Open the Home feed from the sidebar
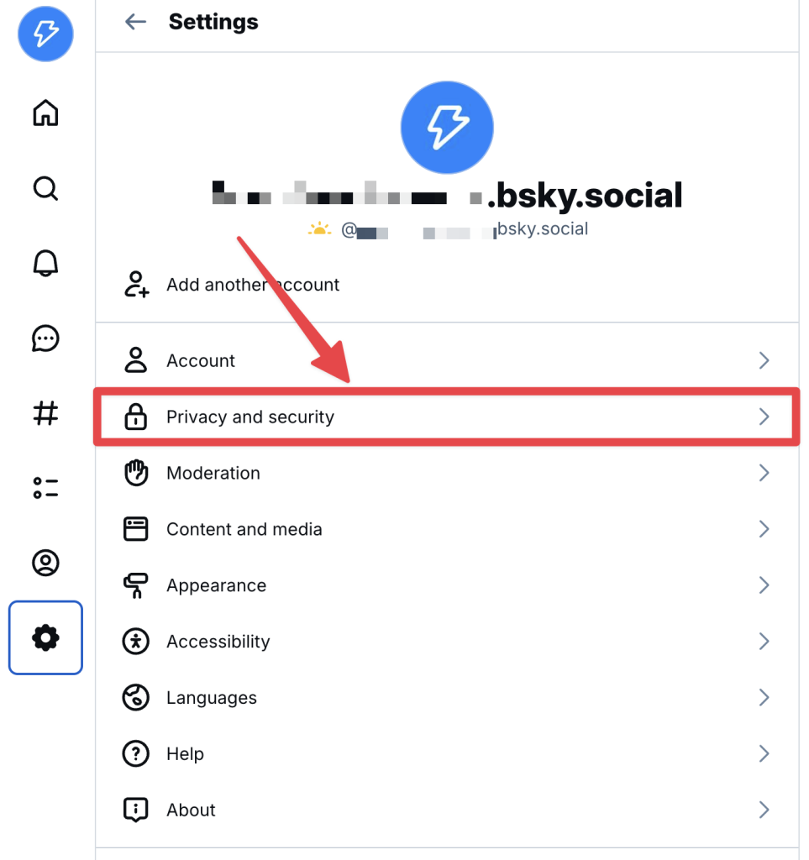Viewport: 809px width, 860px height. point(45,113)
